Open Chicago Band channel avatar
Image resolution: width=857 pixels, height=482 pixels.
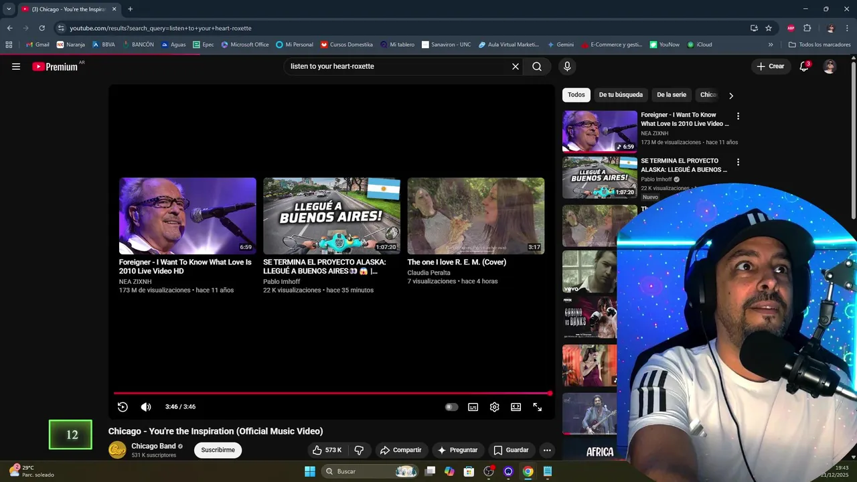pos(117,450)
